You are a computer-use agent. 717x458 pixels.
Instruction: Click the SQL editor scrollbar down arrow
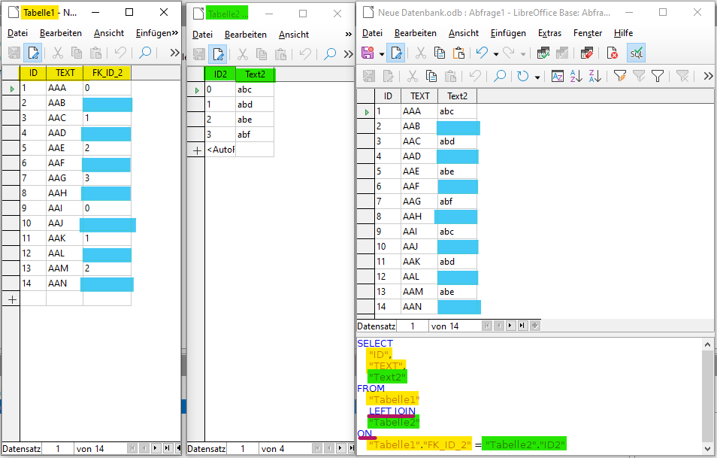707,449
